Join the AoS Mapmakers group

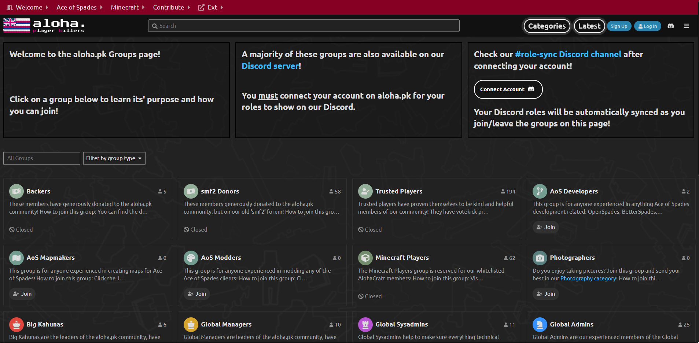pyautogui.click(x=22, y=294)
